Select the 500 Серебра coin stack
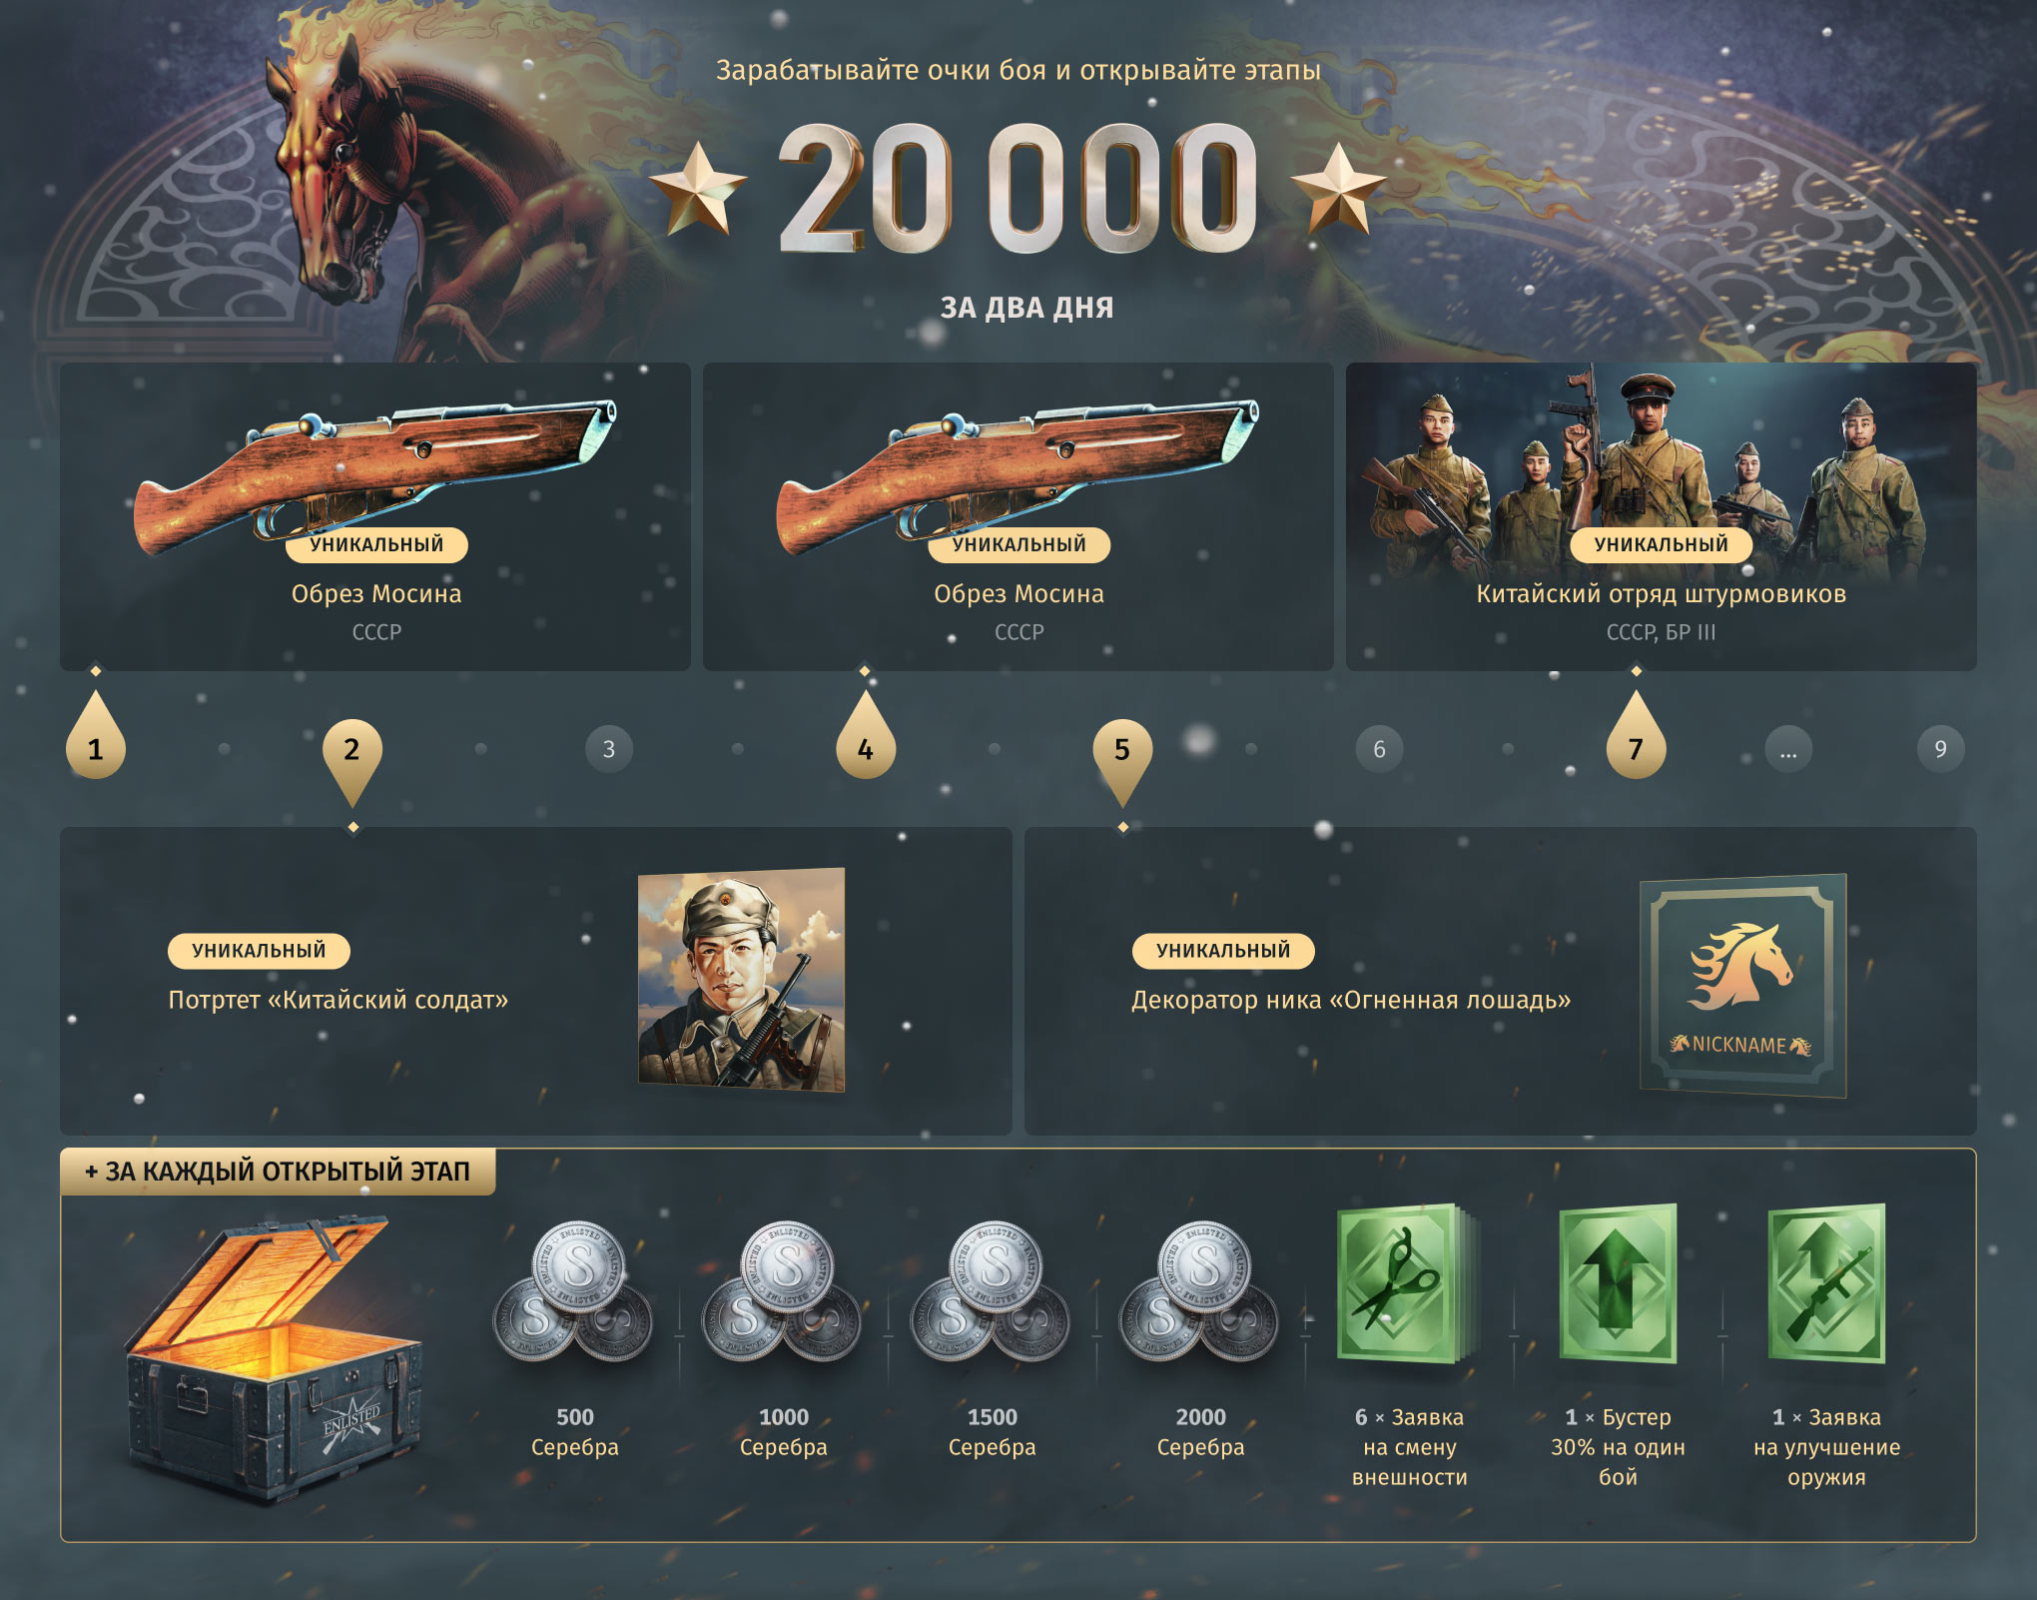 coord(573,1292)
